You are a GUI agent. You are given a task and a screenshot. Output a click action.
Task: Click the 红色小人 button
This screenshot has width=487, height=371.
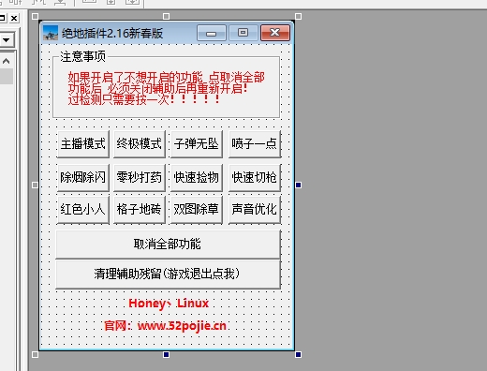tap(83, 210)
